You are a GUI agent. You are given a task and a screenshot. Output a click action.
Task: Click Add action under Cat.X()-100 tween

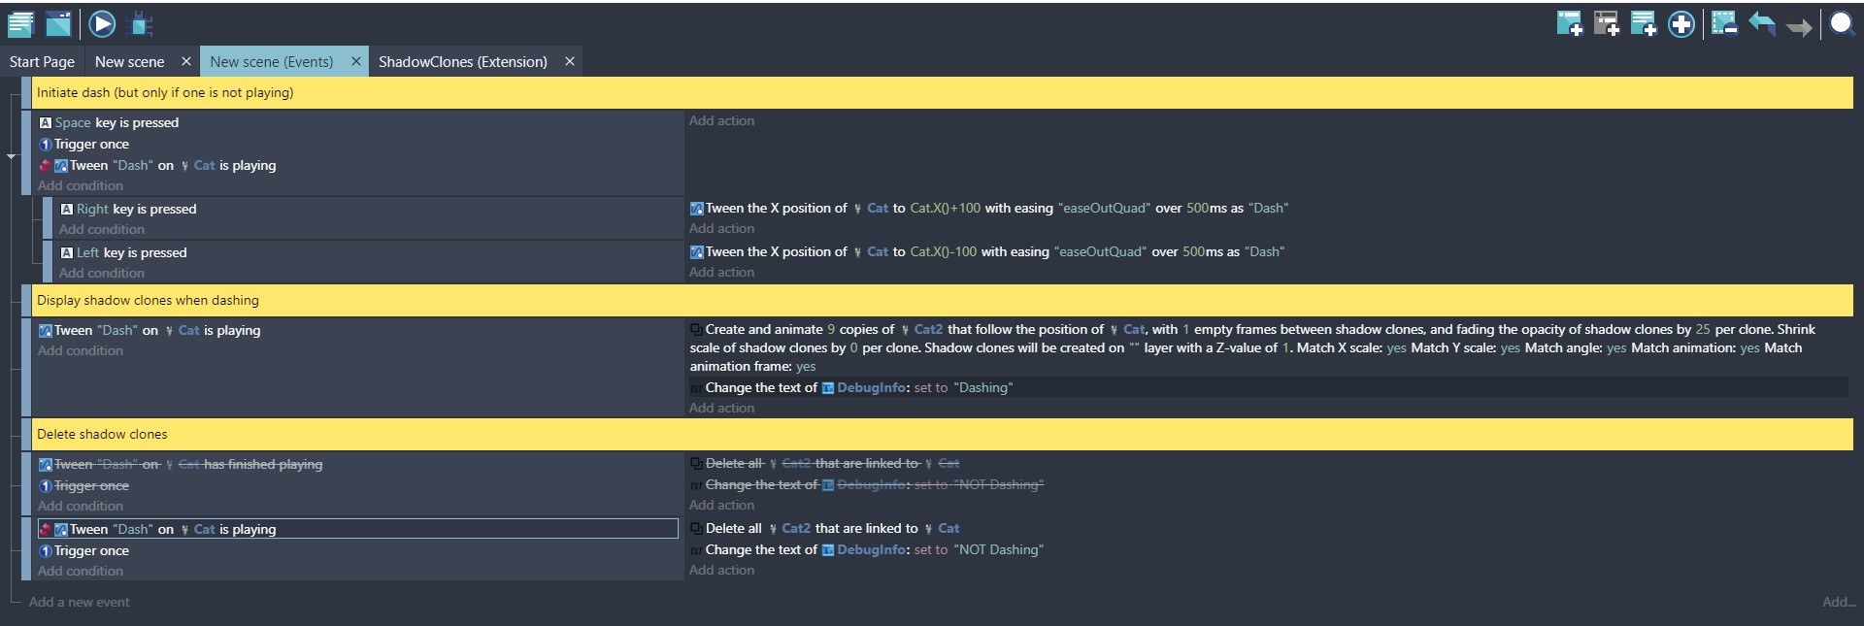click(721, 272)
